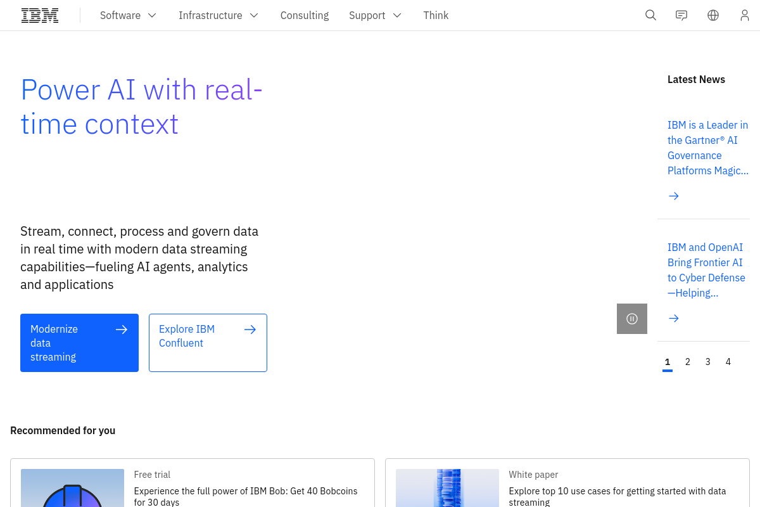760x507 pixels.
Task: Expand the Infrastructure menu
Action: pos(219,15)
